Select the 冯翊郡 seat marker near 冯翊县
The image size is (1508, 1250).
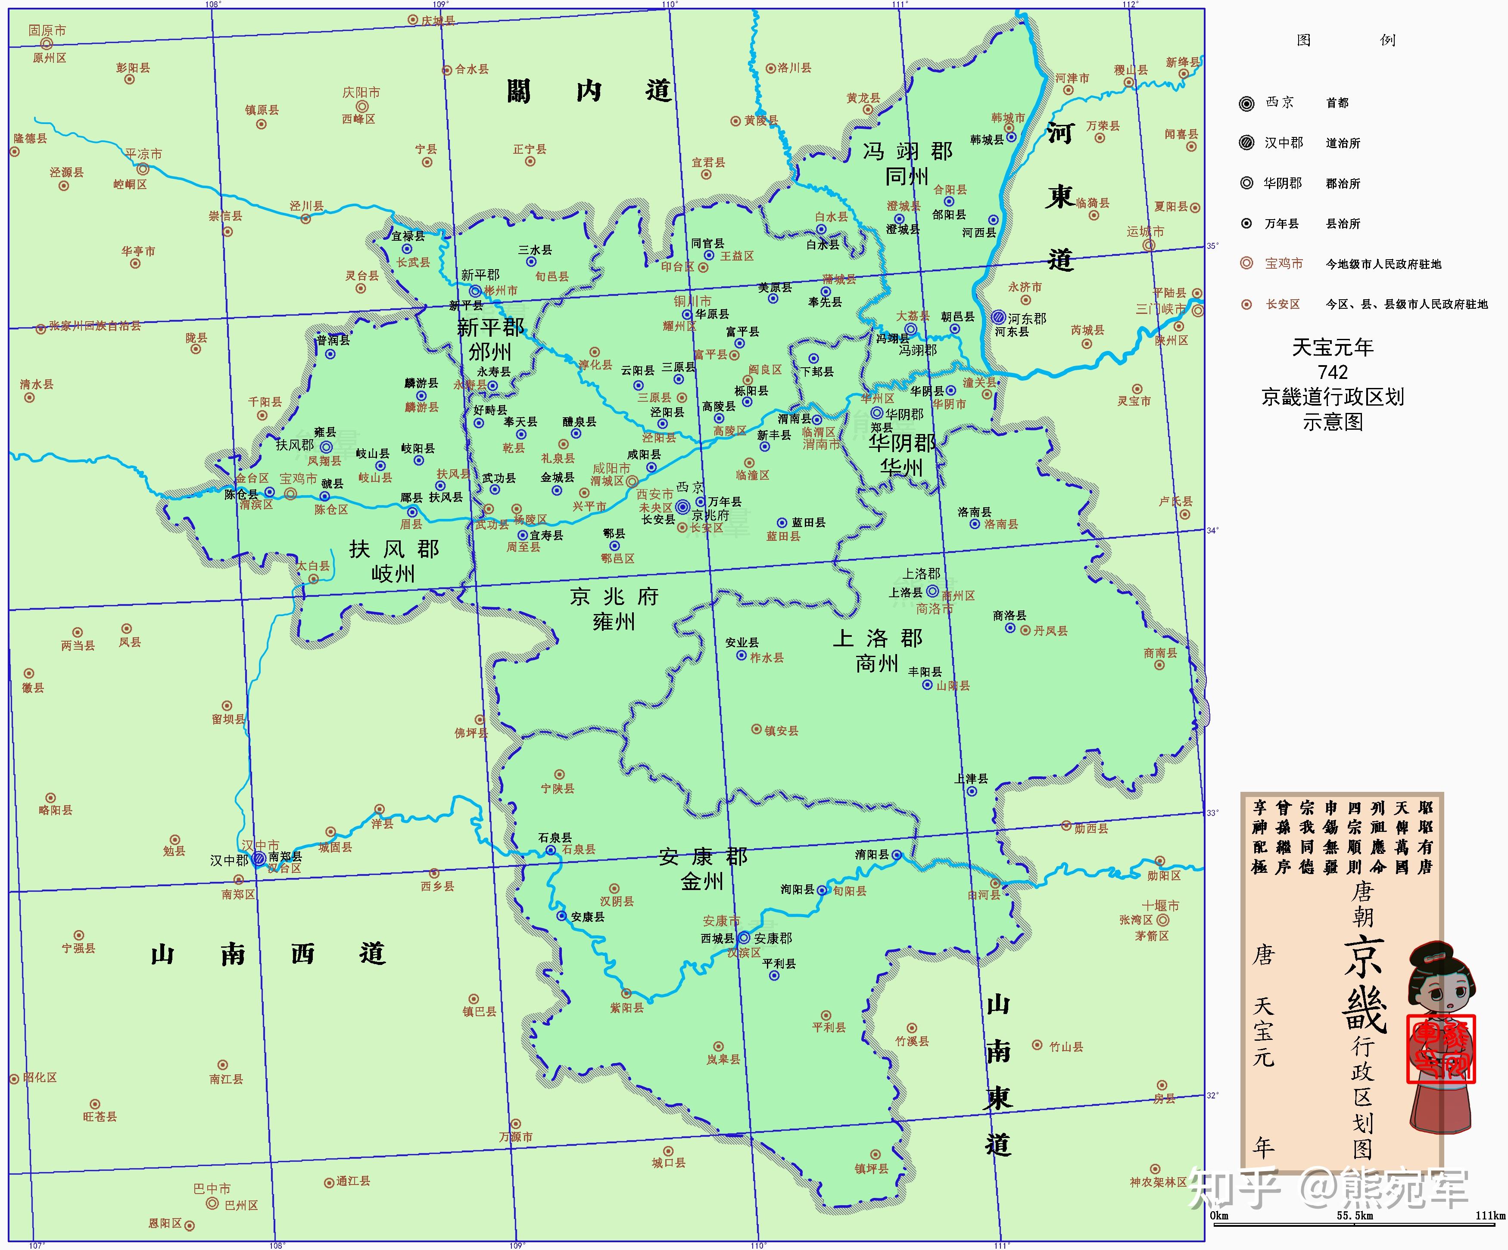[x=910, y=329]
